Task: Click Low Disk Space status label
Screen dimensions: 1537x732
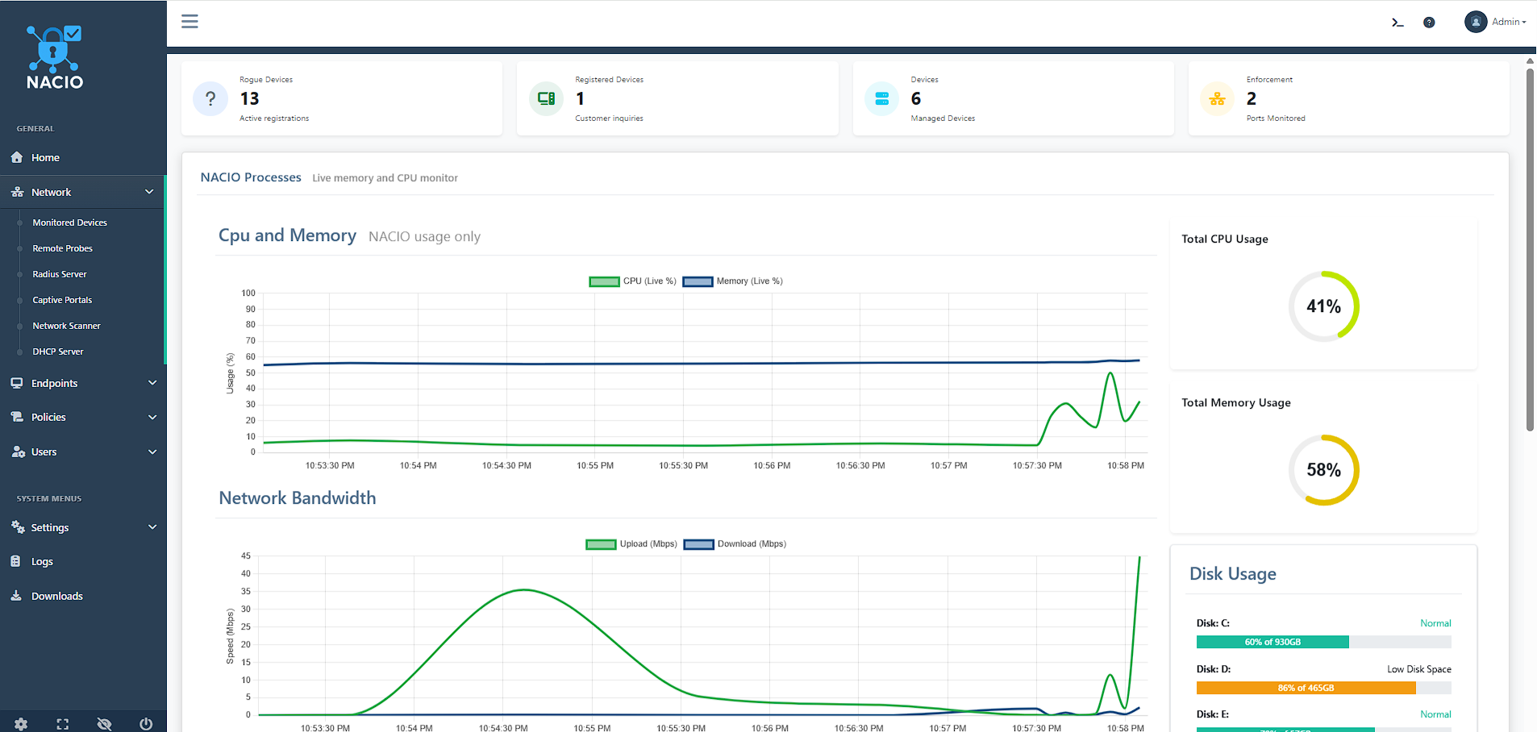Action: (x=1418, y=669)
